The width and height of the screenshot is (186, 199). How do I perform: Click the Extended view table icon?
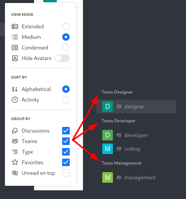[x=15, y=26]
